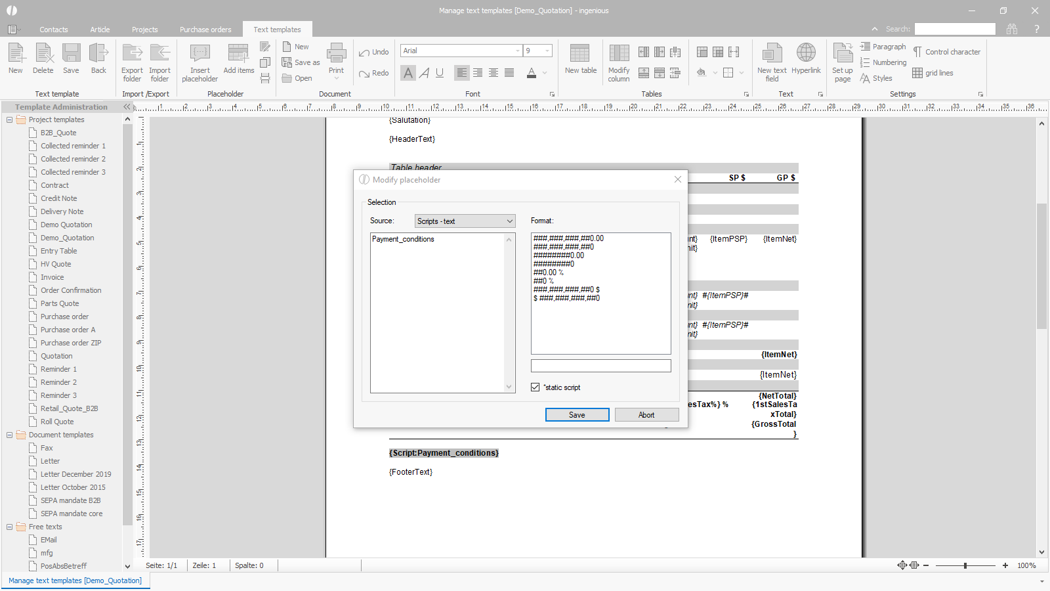Click the New table icon
1050x591 pixels.
(580, 59)
